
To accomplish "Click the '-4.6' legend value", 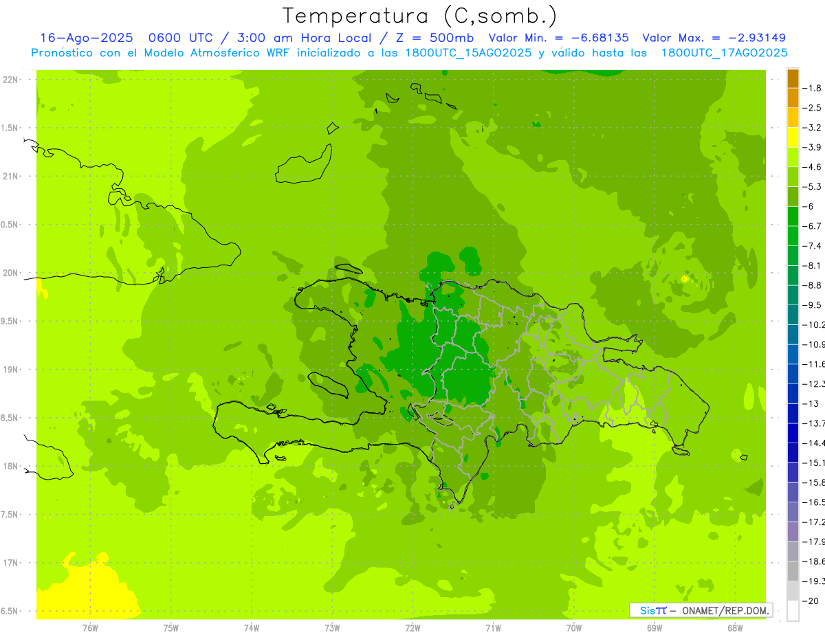I will 813,167.
